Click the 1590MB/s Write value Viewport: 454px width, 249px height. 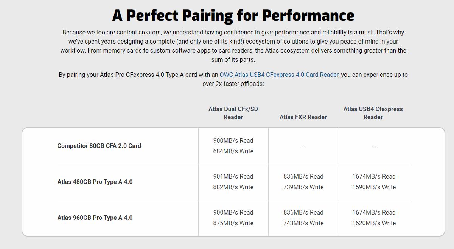[374, 187]
